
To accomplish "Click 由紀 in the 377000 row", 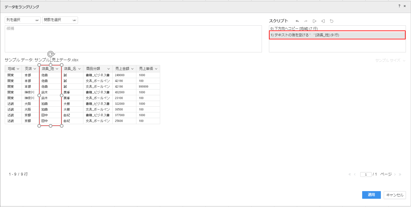I will point(72,115).
